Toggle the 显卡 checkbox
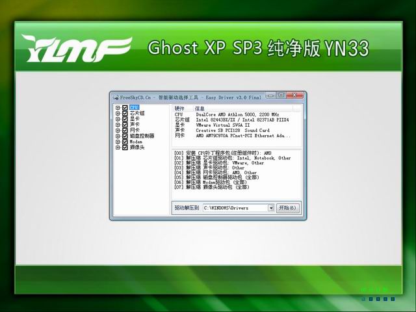416x312 pixels. click(125, 119)
